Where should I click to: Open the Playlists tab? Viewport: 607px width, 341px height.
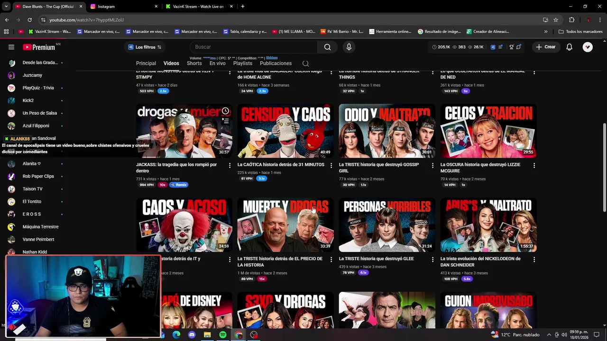(243, 63)
